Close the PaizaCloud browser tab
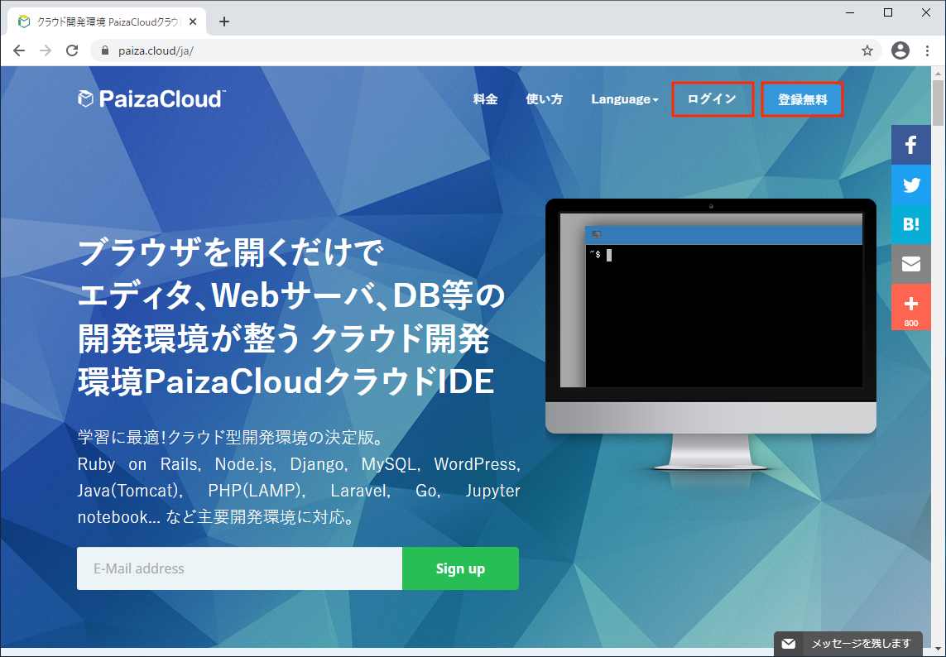Viewport: 946px width, 657px height. [x=193, y=22]
